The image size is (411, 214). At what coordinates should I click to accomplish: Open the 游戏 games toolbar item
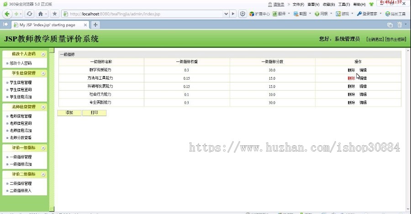[342, 14]
